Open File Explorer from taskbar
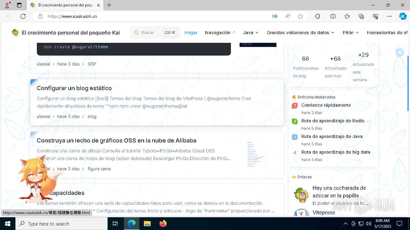The image size is (410, 230). click(x=147, y=224)
